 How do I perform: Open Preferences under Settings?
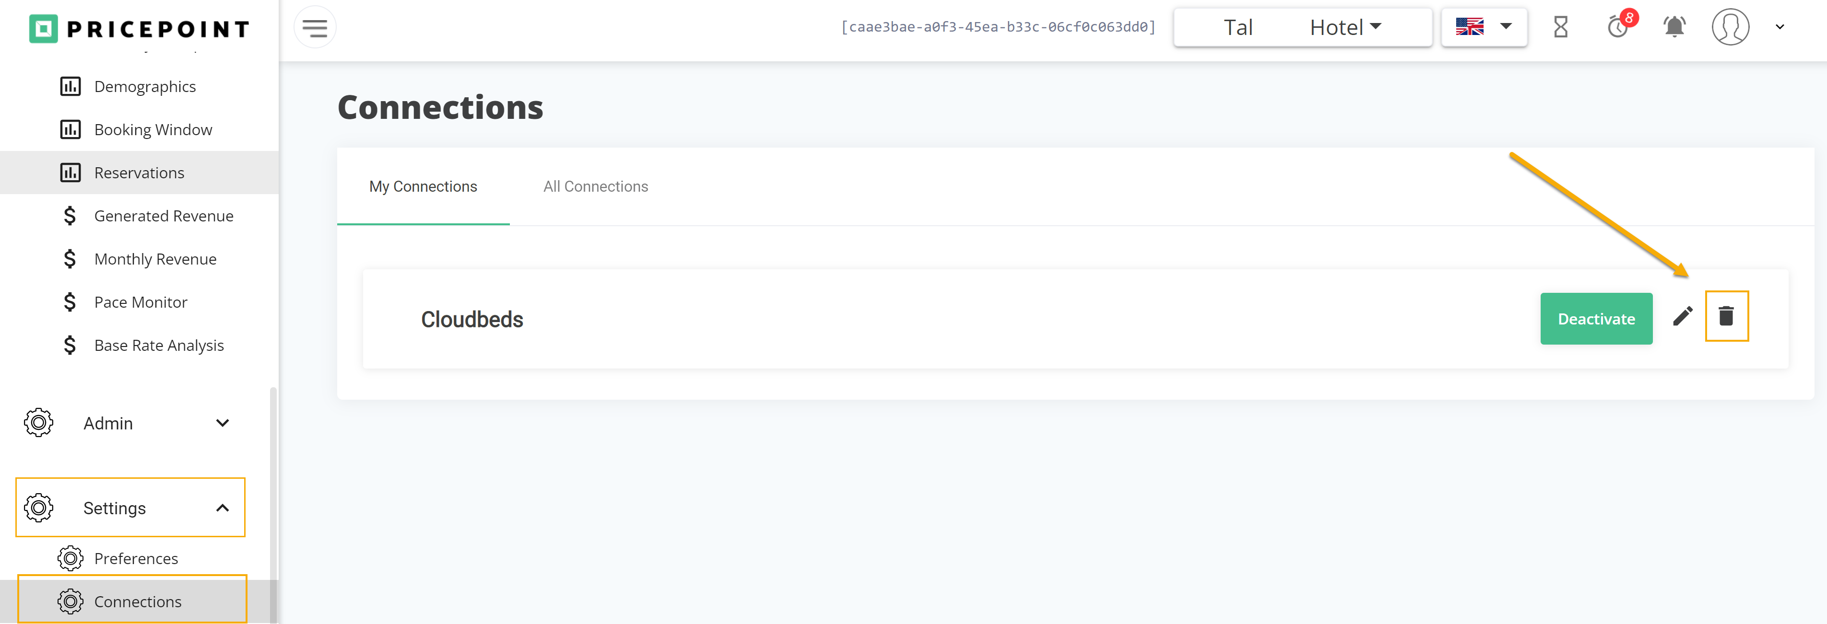[135, 558]
